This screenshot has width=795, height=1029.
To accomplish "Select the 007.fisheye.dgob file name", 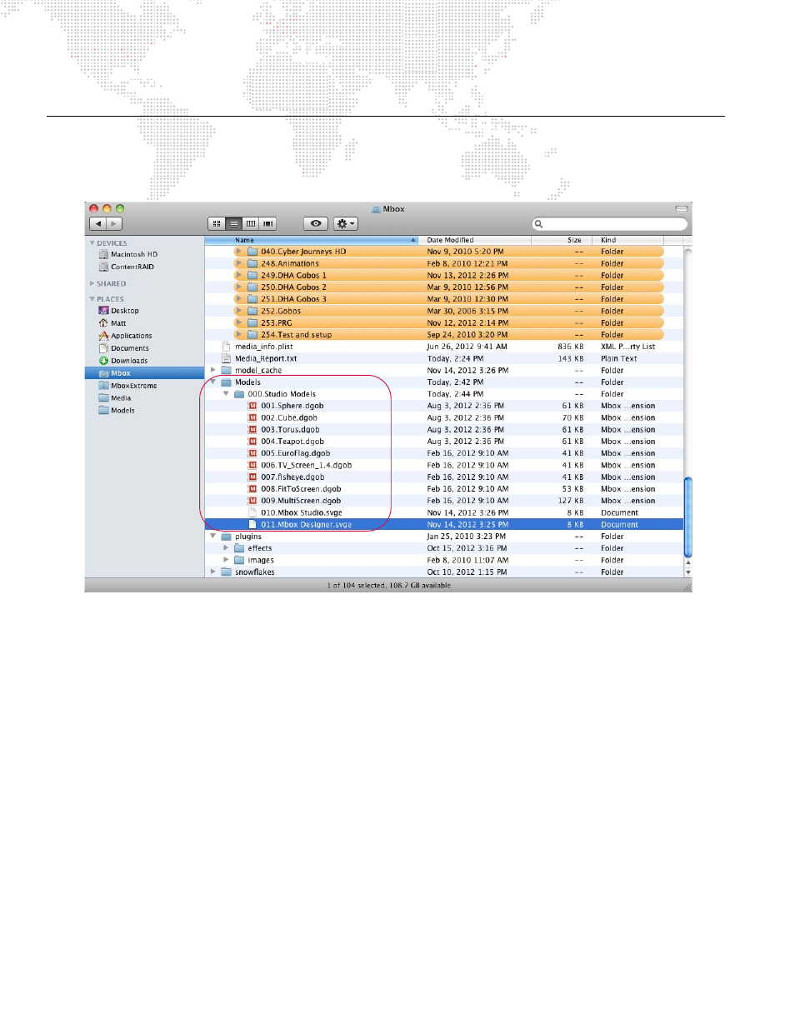I will point(292,477).
